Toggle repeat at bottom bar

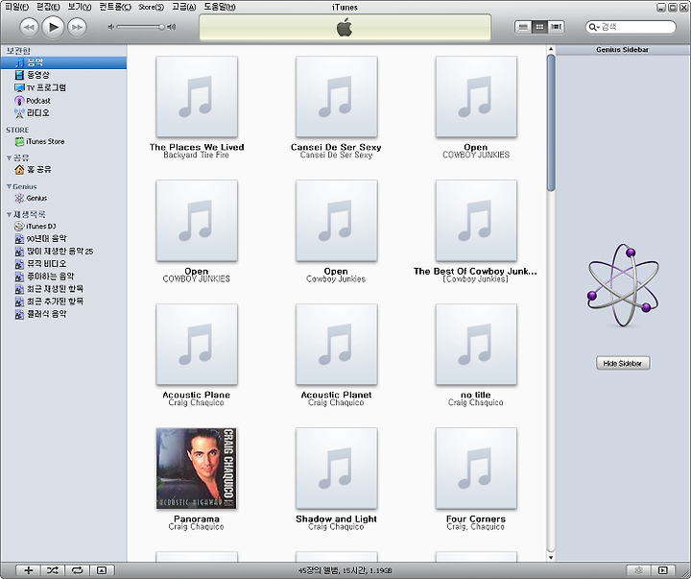pos(77,570)
